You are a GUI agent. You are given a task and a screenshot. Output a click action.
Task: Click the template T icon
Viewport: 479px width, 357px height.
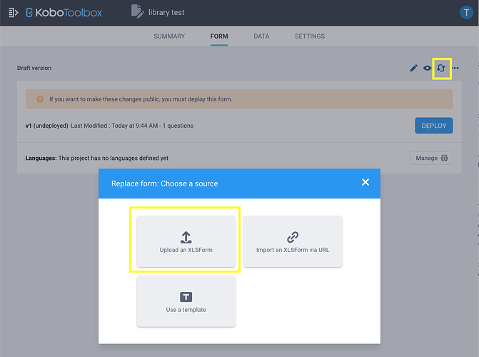click(x=186, y=297)
